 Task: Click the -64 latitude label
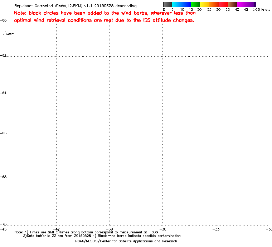coord(3,93)
